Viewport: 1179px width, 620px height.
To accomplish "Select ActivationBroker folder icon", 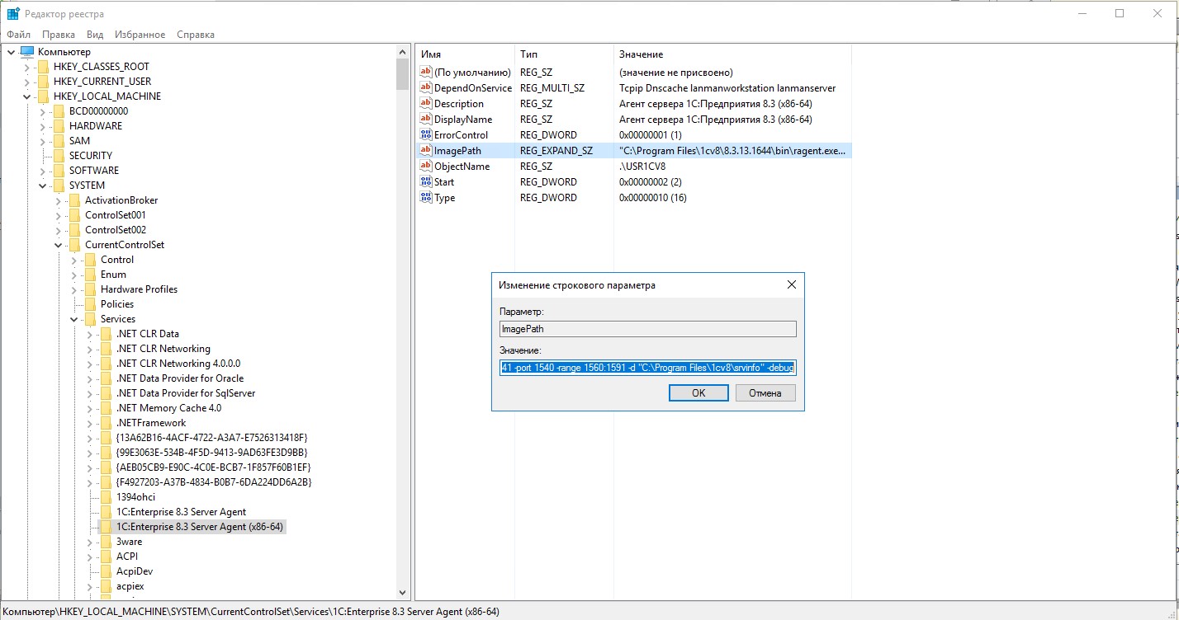I will (x=74, y=200).
